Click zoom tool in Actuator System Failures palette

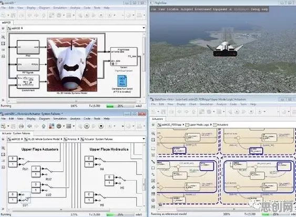(3, 148)
